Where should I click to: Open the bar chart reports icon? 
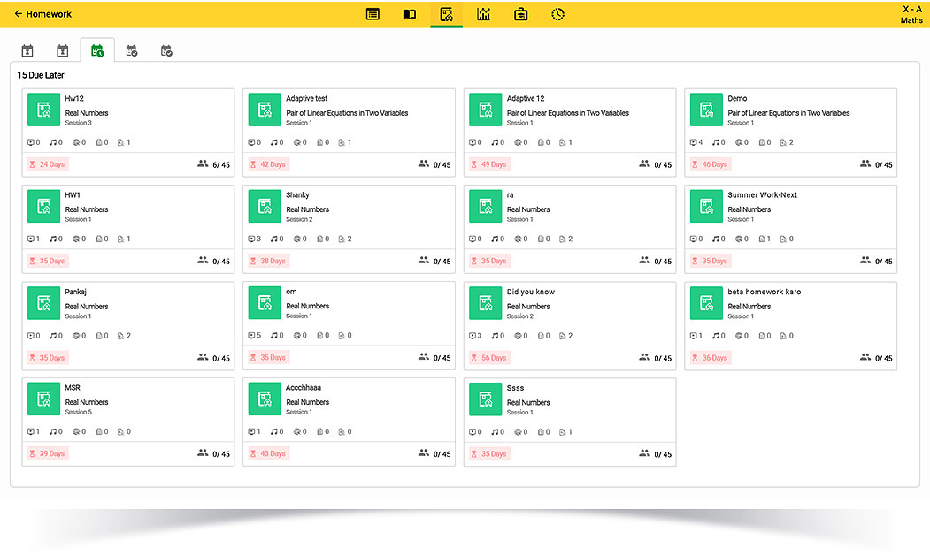[483, 14]
